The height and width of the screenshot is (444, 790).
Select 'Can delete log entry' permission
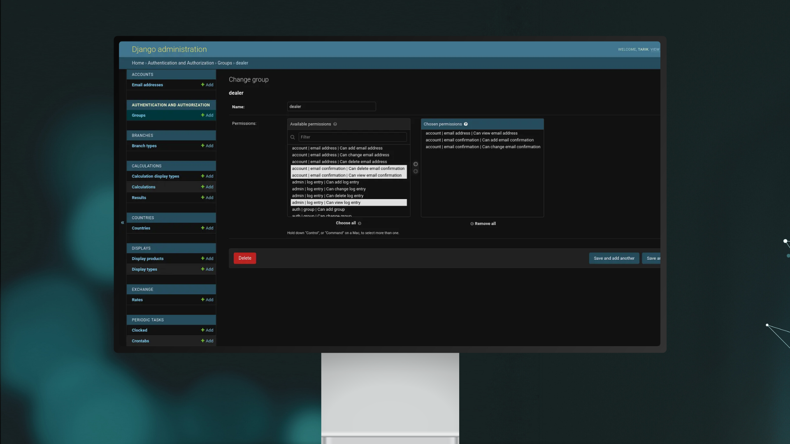pos(349,196)
